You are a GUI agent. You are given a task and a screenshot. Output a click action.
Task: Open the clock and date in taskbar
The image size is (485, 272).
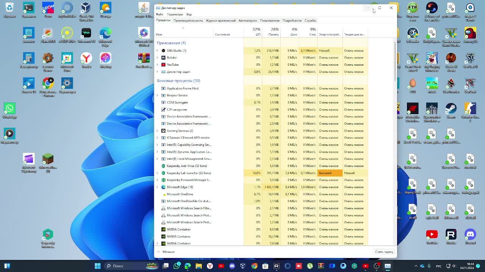coord(467,266)
